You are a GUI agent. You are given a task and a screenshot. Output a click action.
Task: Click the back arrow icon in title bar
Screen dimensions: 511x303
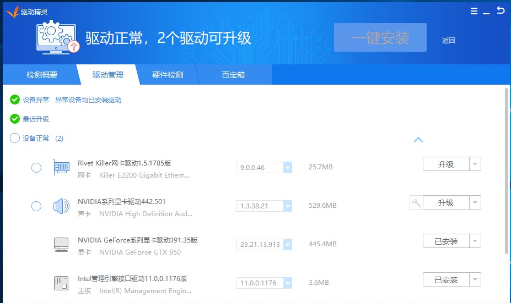pyautogui.click(x=501, y=10)
